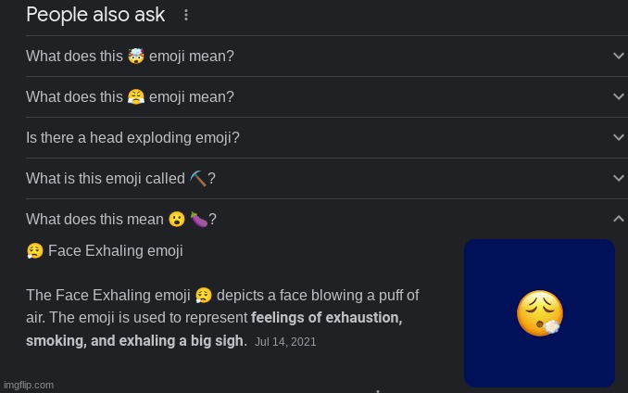Expand the head exploding emoji question chevron

pyautogui.click(x=619, y=137)
